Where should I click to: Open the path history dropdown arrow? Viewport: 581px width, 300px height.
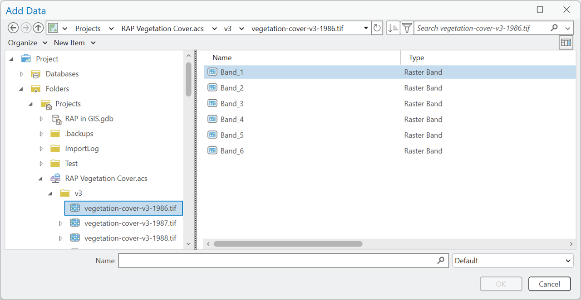point(366,28)
